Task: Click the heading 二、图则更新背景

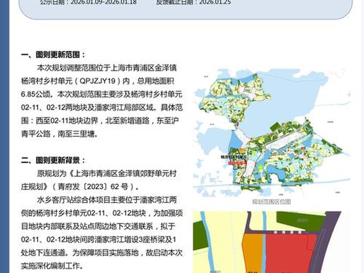Action: (53, 160)
